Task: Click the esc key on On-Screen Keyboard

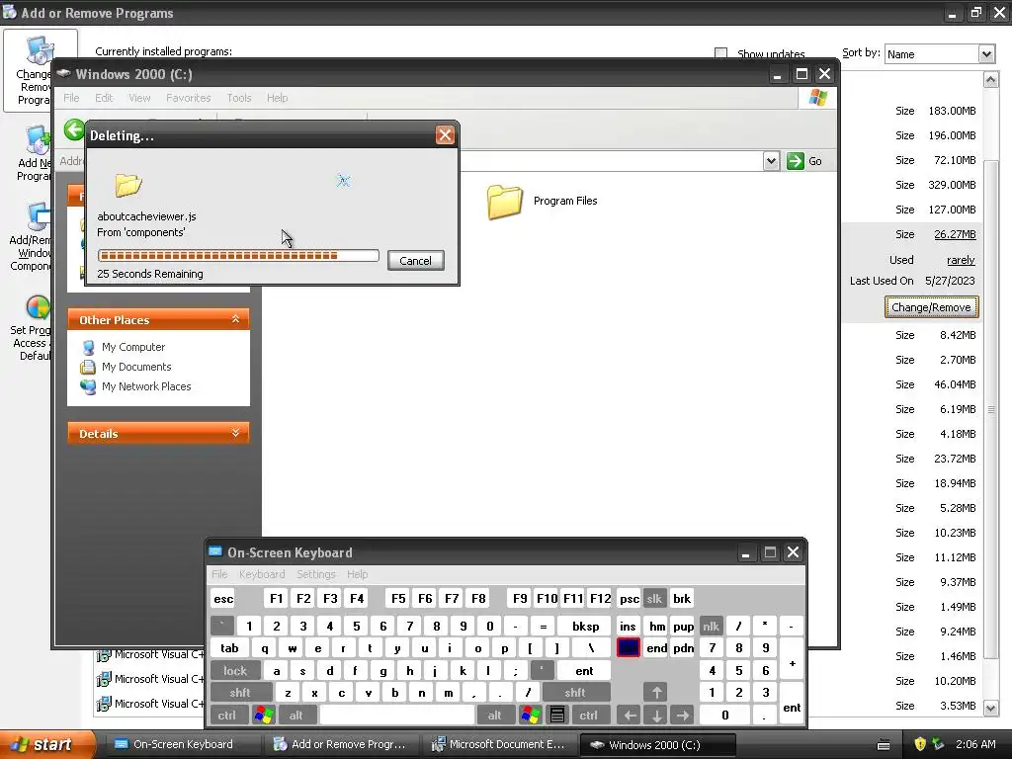Action: pyautogui.click(x=223, y=599)
